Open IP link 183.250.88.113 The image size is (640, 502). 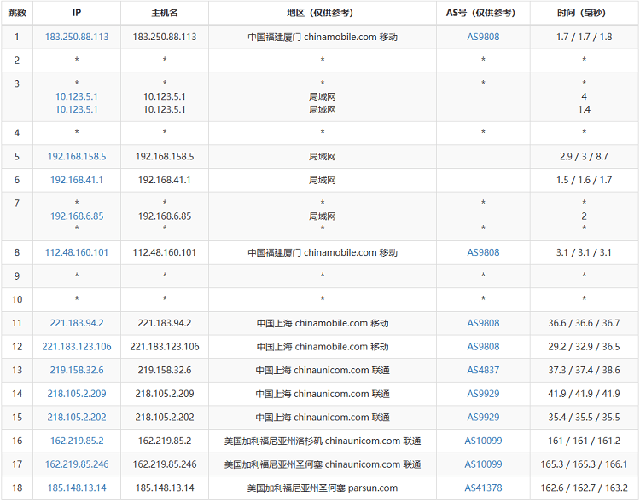[x=77, y=37]
